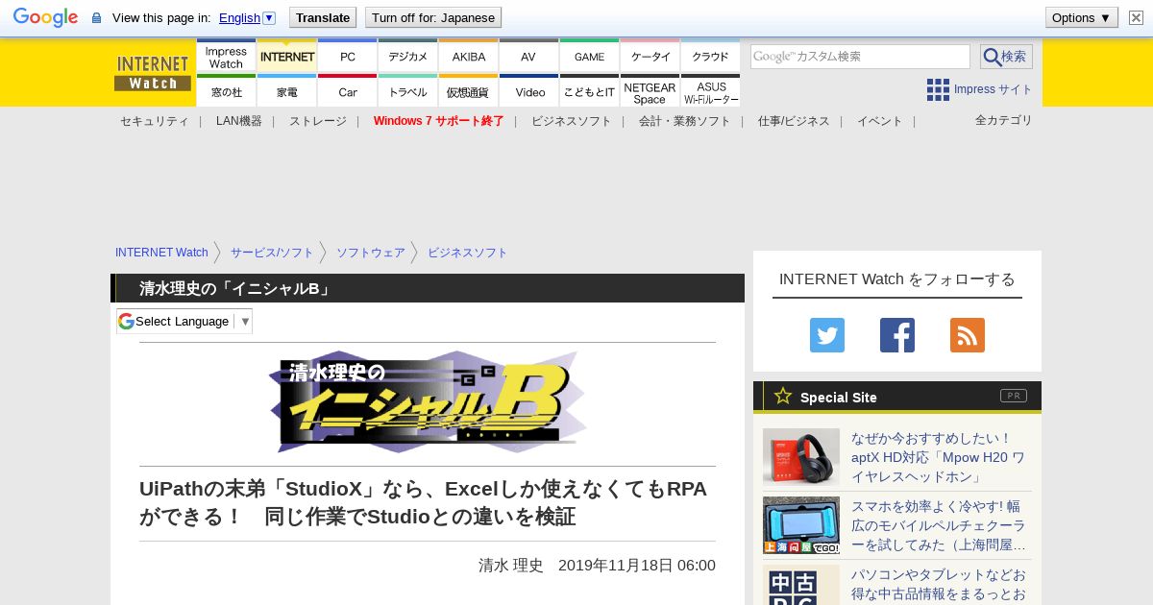Select the INTERNET tab
Image resolution: width=1153 pixels, height=605 pixels.
pyautogui.click(x=287, y=56)
